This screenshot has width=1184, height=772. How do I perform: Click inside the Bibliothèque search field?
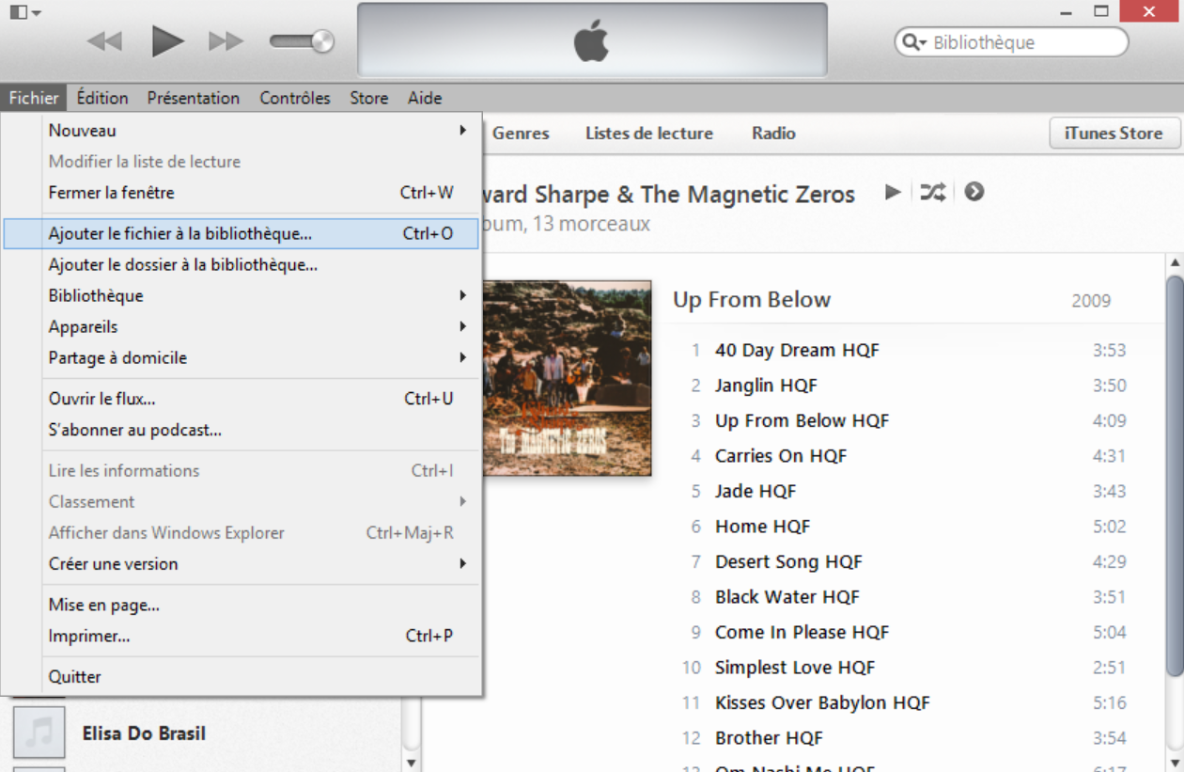(1024, 42)
